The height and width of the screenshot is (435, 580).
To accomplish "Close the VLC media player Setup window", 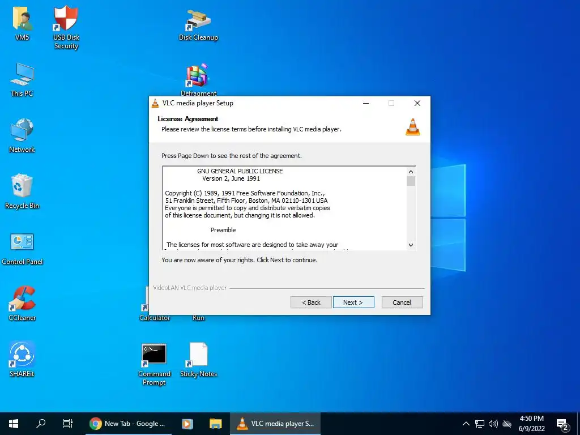I will (x=417, y=103).
